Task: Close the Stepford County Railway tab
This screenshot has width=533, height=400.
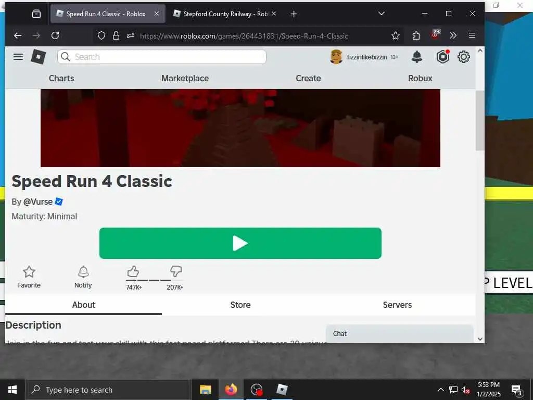Action: pyautogui.click(x=274, y=14)
